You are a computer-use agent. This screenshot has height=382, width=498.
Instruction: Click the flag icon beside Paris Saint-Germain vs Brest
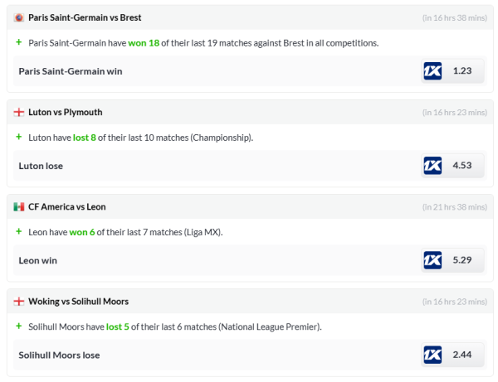tap(19, 17)
